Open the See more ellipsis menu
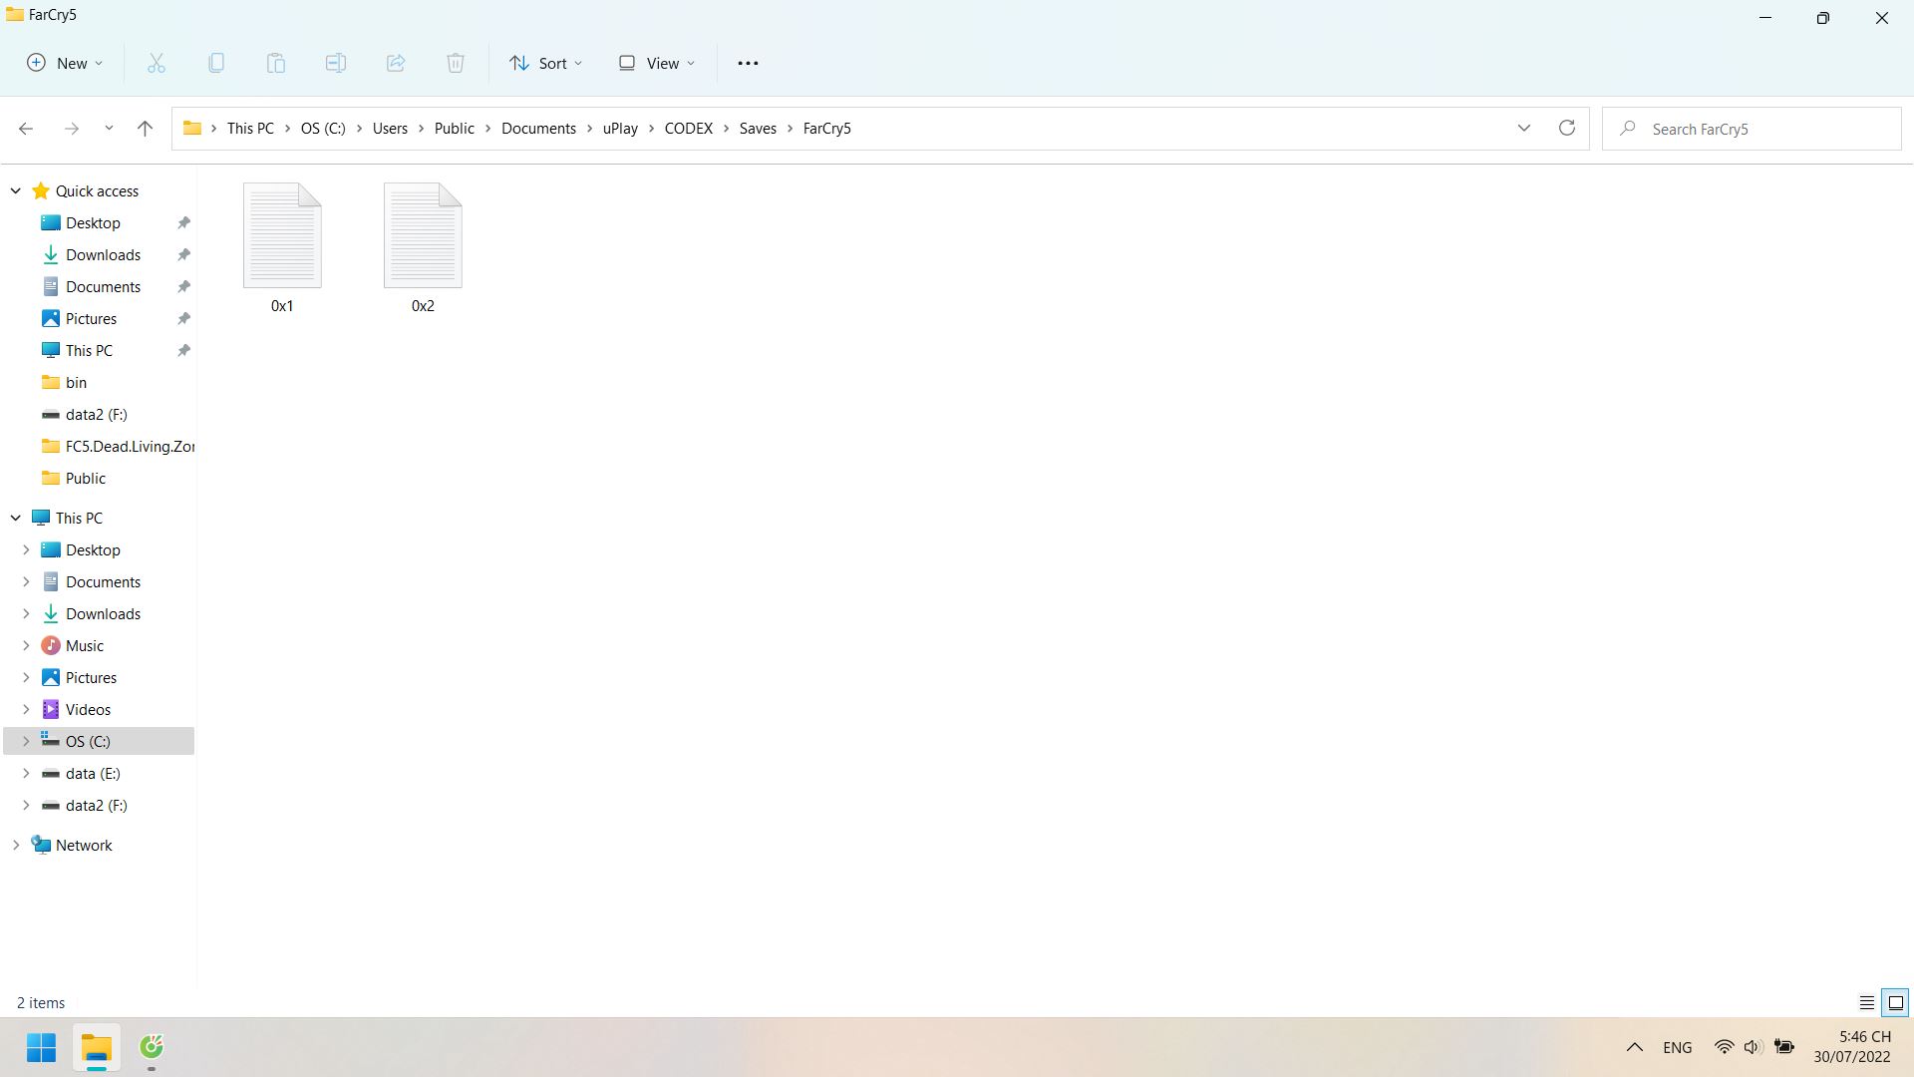Screen dimensions: 1914x1077 point(748,63)
